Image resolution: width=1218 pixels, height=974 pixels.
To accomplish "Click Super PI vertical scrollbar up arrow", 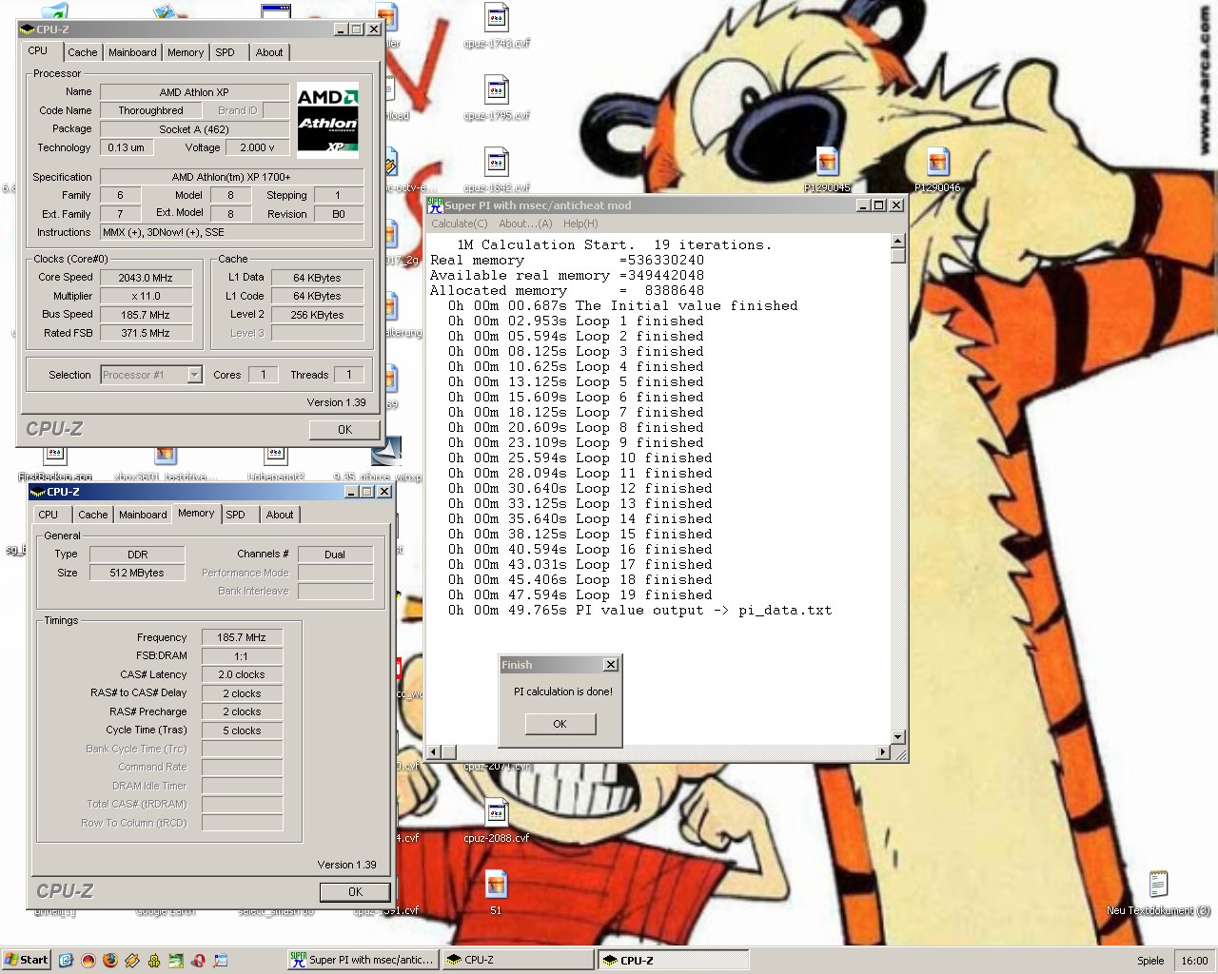I will [x=897, y=241].
